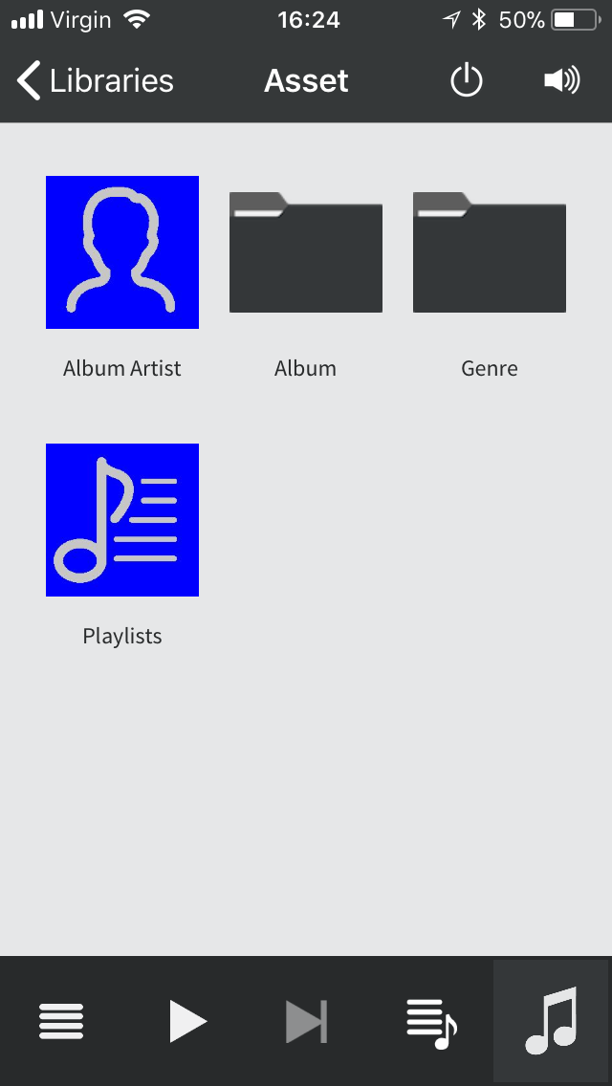
Task: Click the Playlists text label
Action: 122,636
